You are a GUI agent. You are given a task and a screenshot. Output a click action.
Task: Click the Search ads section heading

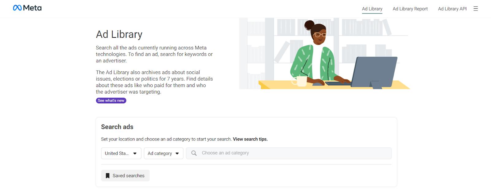pos(117,127)
